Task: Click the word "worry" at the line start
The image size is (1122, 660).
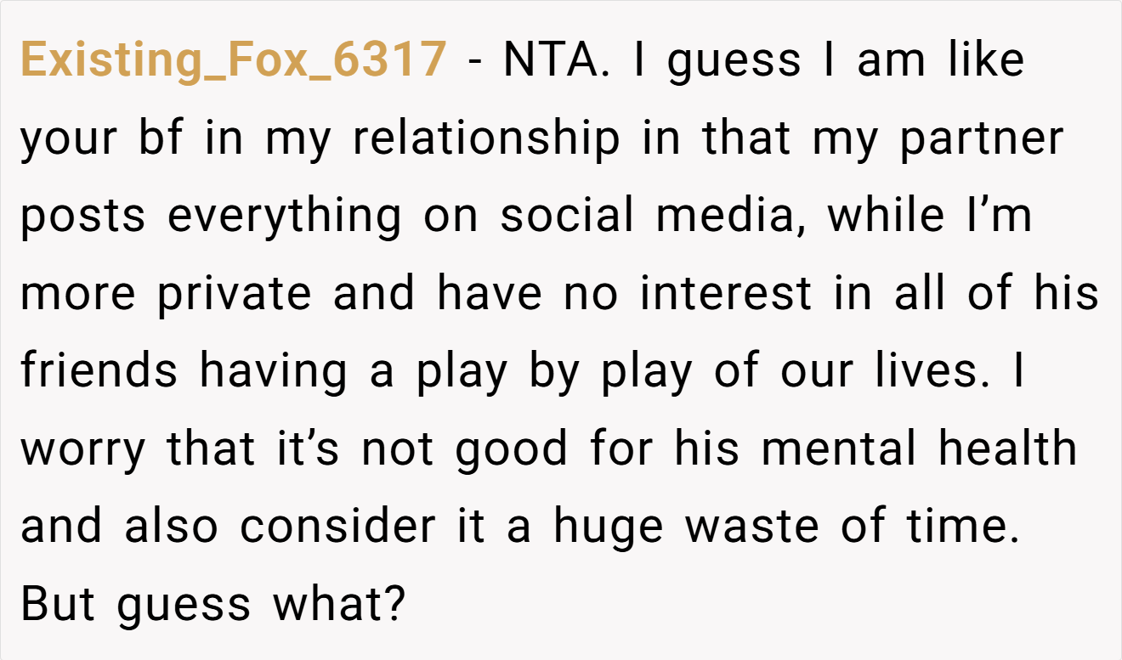Action: [x=82, y=451]
